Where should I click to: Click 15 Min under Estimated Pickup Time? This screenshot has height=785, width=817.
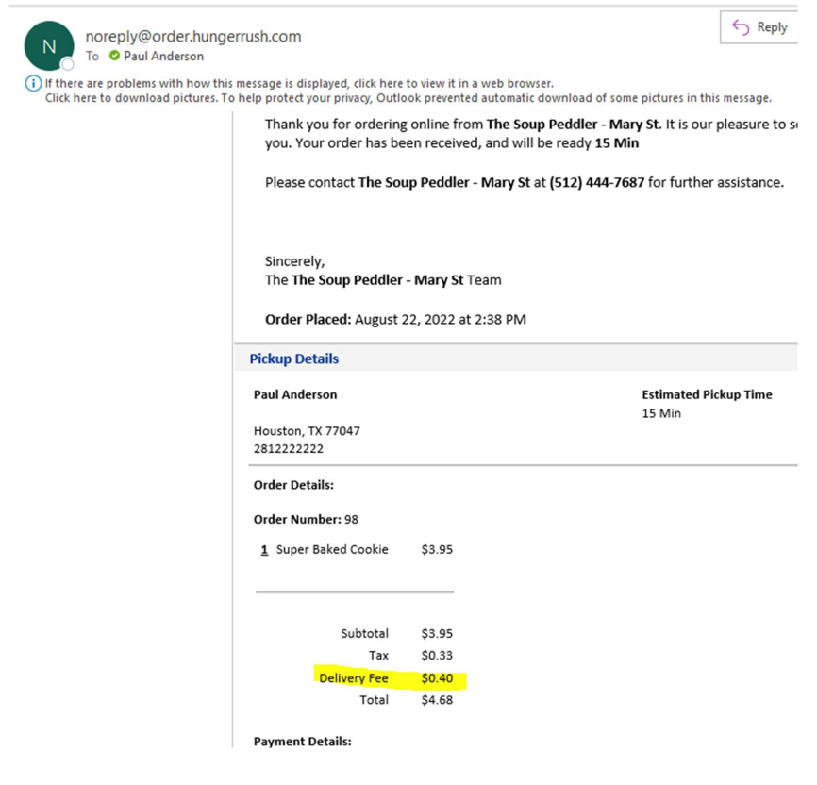pos(661,413)
